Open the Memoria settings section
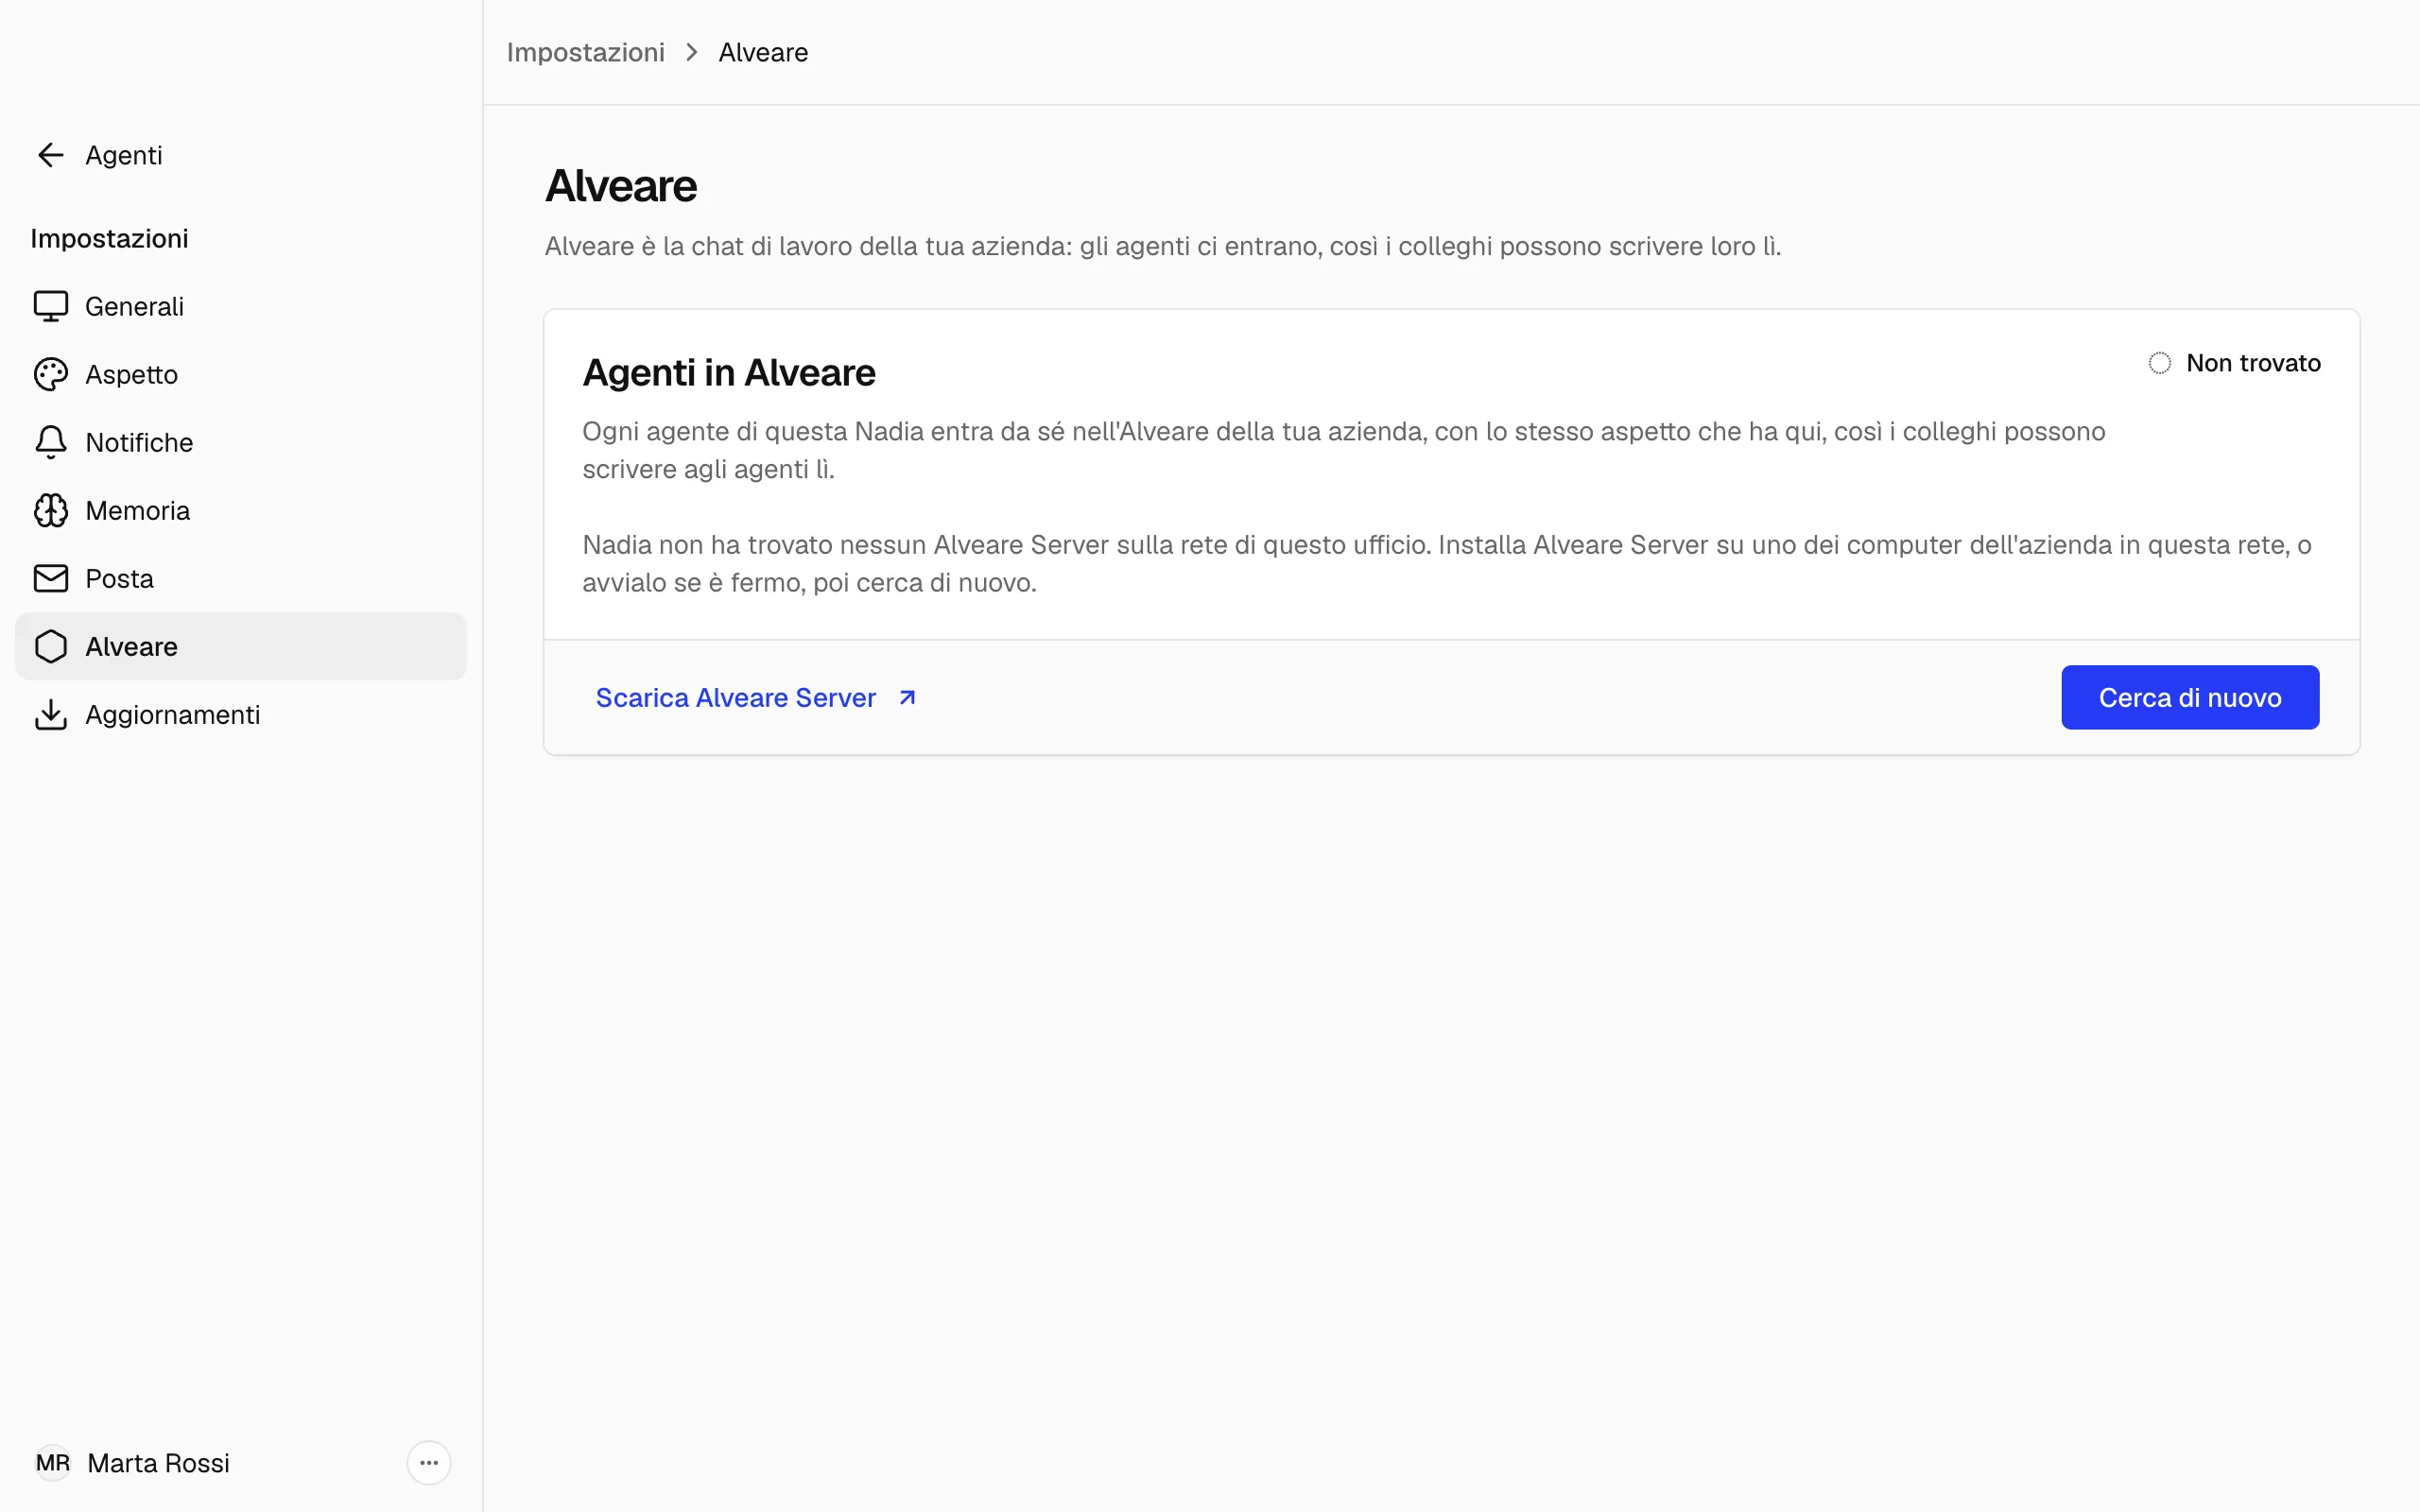Image resolution: width=2420 pixels, height=1512 pixels. pyautogui.click(x=241, y=510)
